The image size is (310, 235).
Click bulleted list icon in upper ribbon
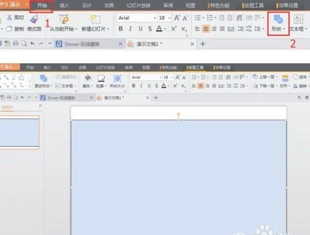click(198, 18)
